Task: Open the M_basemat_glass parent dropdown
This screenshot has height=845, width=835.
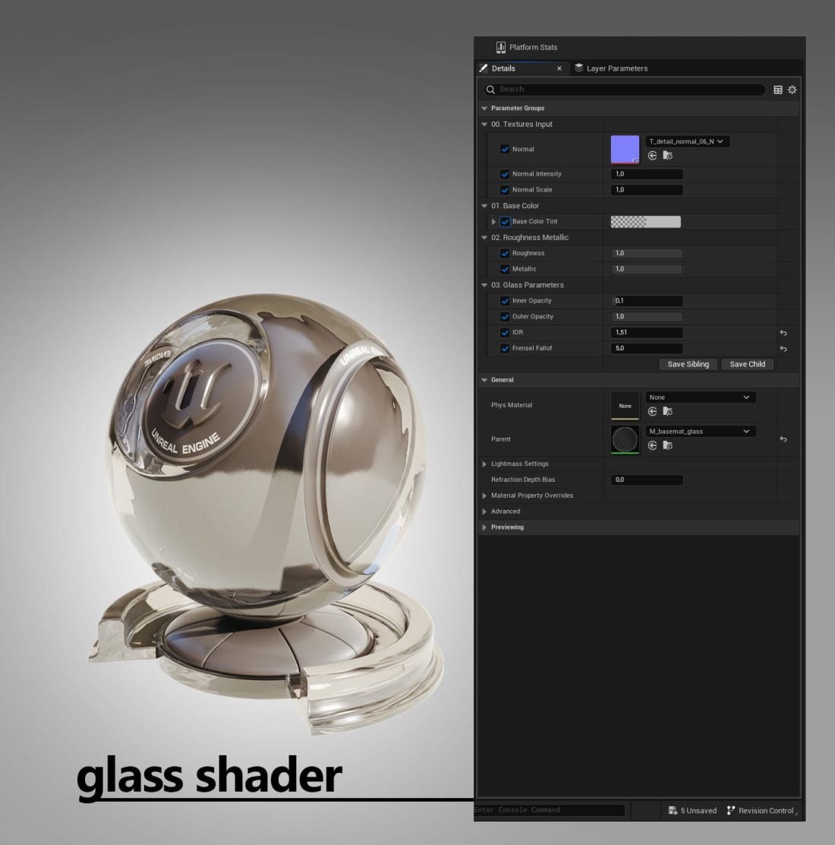Action: 701,432
